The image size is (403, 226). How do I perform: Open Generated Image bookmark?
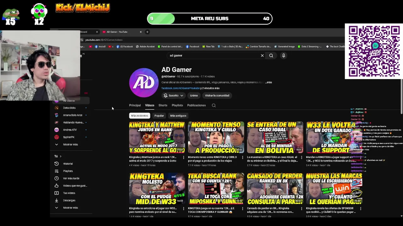pos(284,46)
